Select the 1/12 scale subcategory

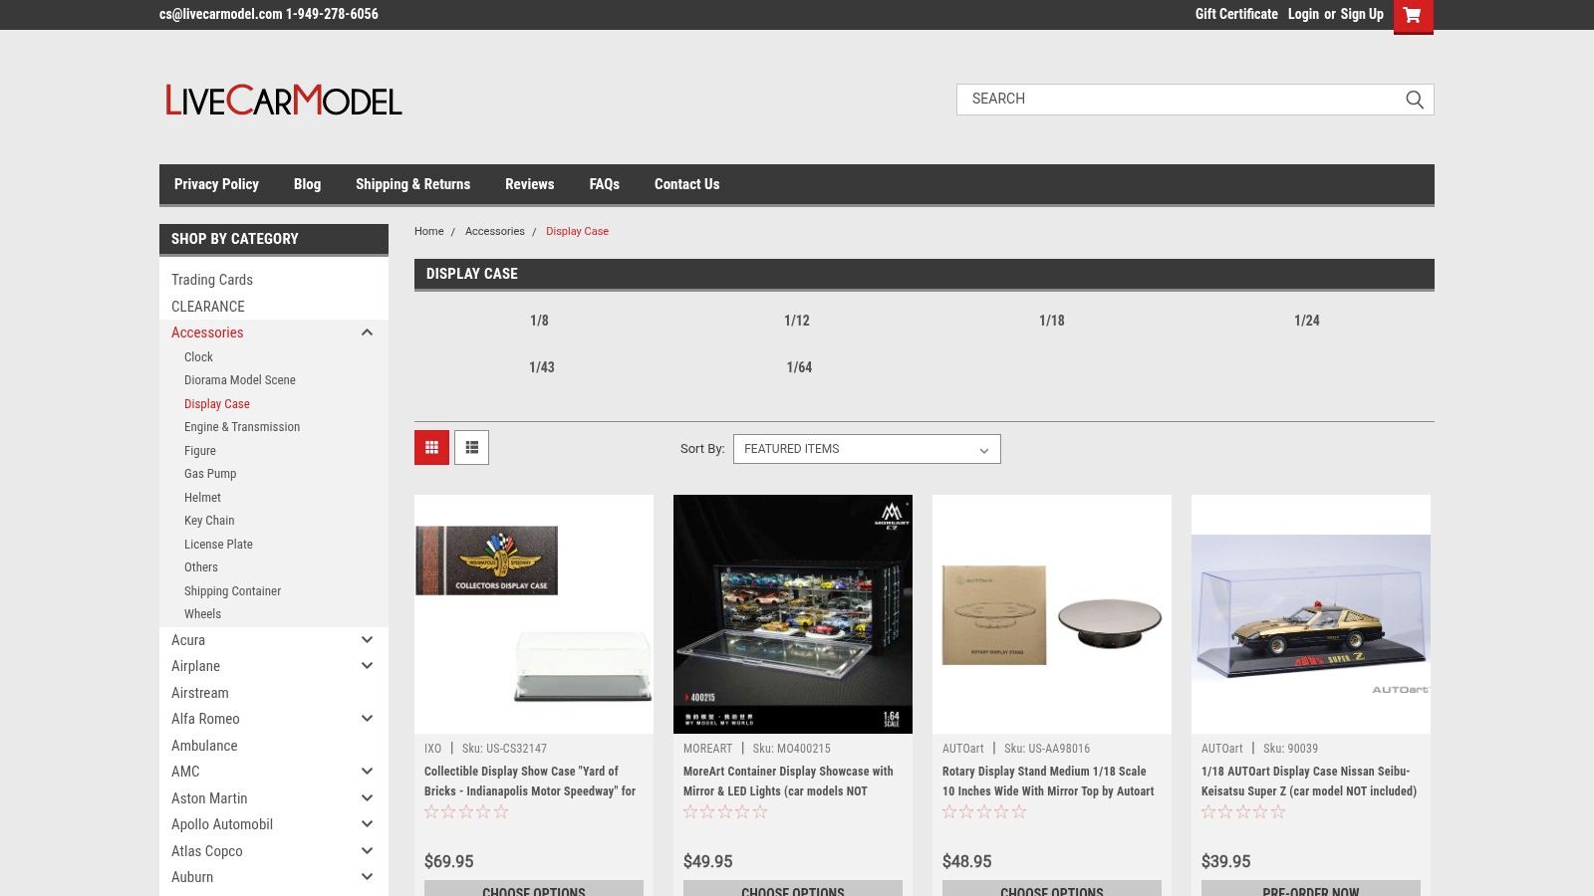[797, 321]
